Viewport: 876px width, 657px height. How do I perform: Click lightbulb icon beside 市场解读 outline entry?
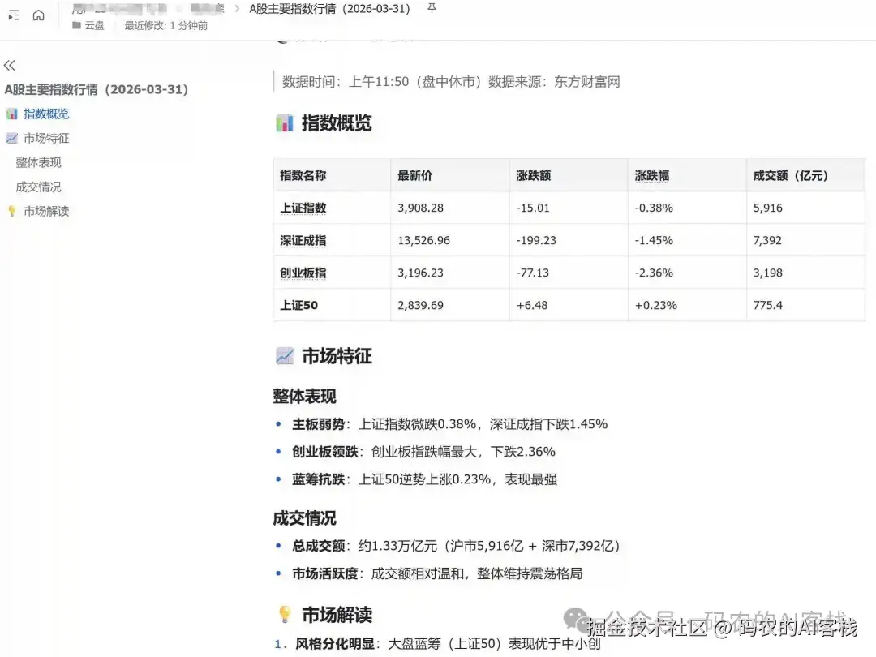pos(12,211)
